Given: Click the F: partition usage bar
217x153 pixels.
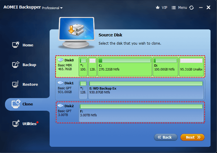Looking at the screenshot, I should pos(141,107).
